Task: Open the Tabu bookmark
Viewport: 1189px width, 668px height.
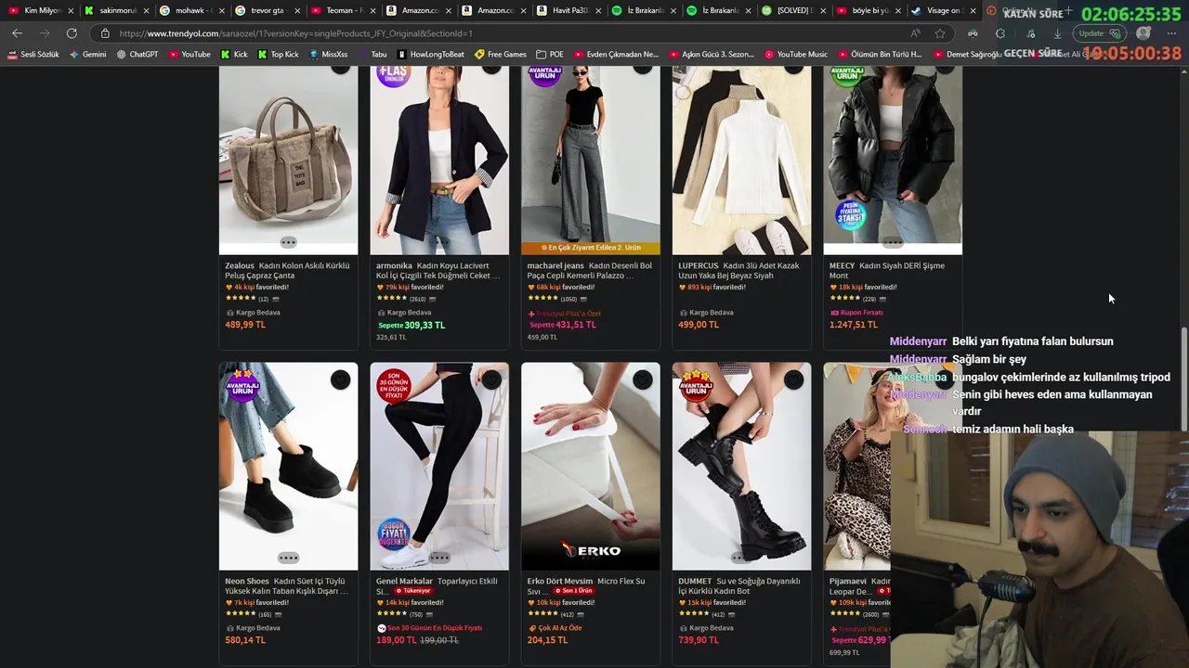Action: 373,55
